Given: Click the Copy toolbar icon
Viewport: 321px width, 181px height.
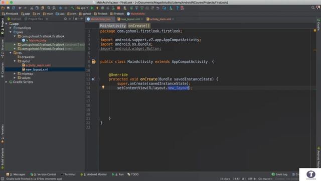Looking at the screenshot, I should click(x=37, y=8).
